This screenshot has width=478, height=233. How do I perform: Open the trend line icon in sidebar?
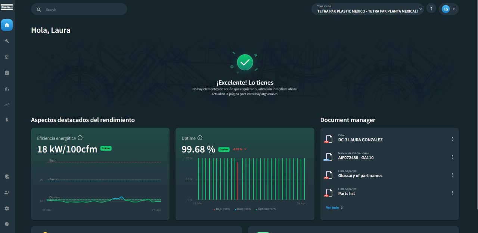point(7,105)
